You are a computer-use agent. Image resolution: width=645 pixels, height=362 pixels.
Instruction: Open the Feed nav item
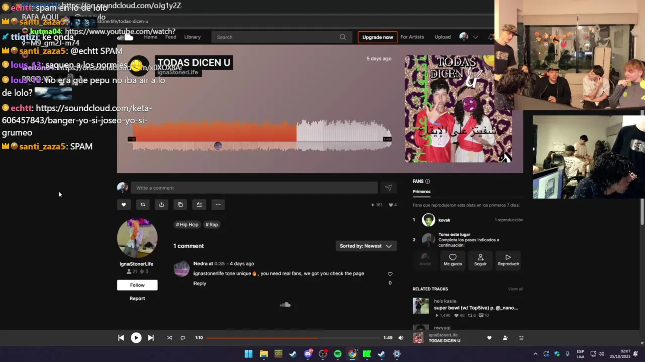pyautogui.click(x=171, y=37)
